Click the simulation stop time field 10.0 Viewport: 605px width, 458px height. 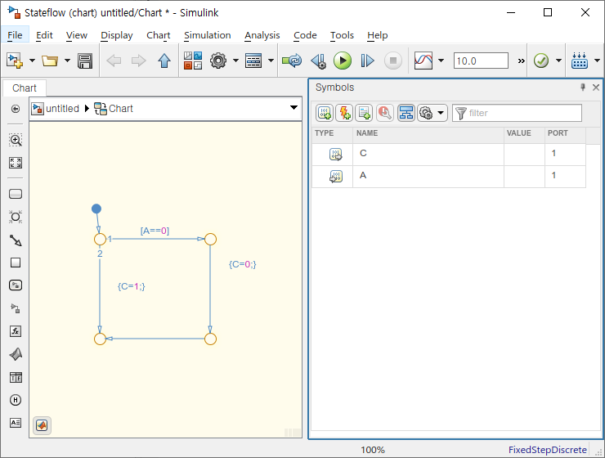click(x=481, y=61)
